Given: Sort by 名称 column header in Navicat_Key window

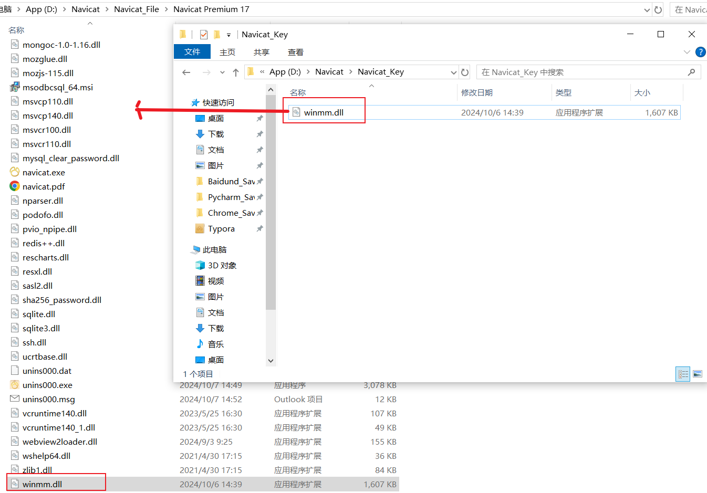Looking at the screenshot, I should 298,92.
